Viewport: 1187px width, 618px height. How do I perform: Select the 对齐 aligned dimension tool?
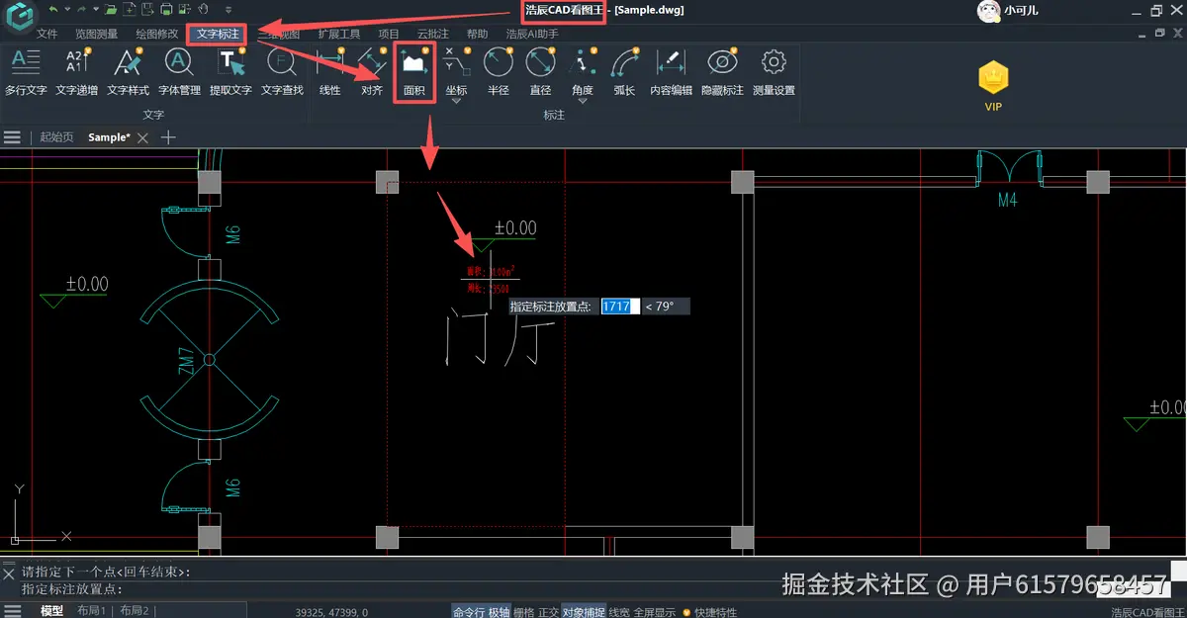pos(372,71)
